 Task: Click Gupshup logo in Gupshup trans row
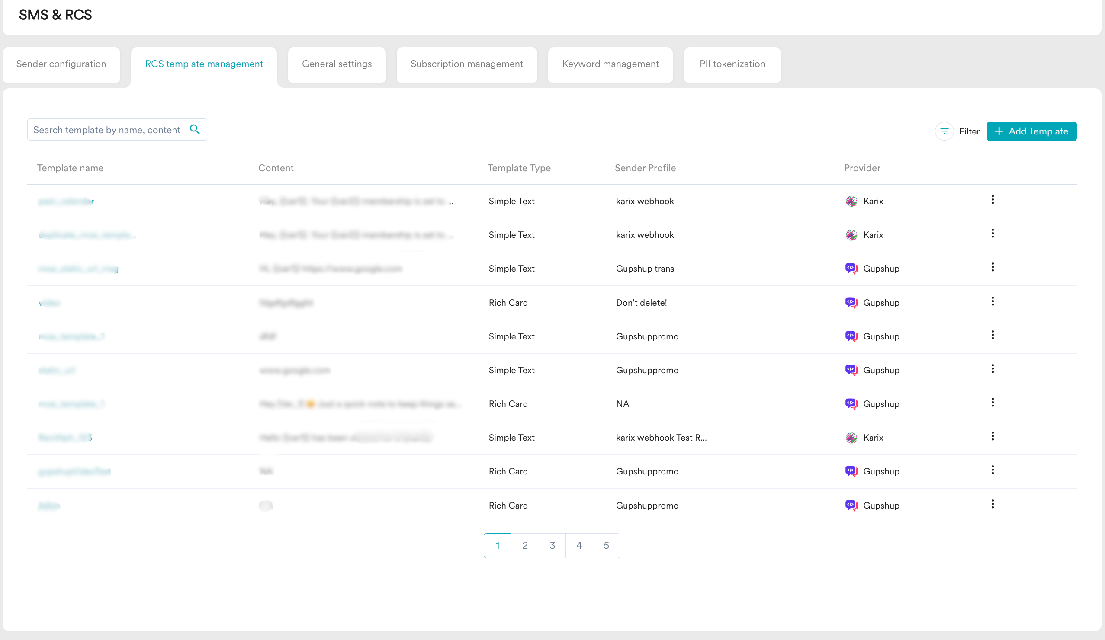click(x=851, y=268)
